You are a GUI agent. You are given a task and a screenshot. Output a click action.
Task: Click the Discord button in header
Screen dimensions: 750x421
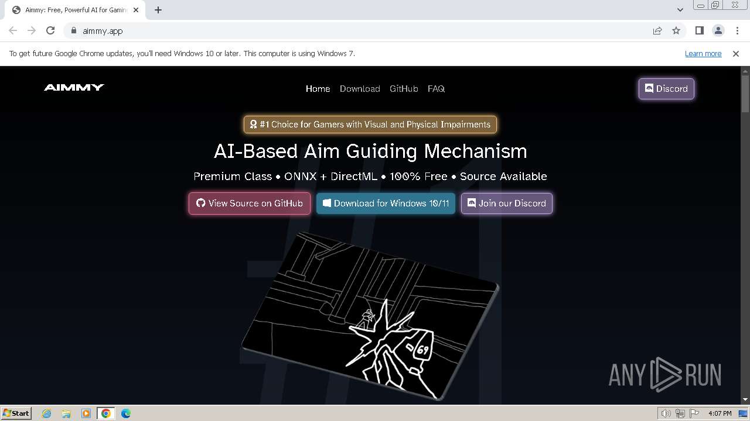coord(666,89)
